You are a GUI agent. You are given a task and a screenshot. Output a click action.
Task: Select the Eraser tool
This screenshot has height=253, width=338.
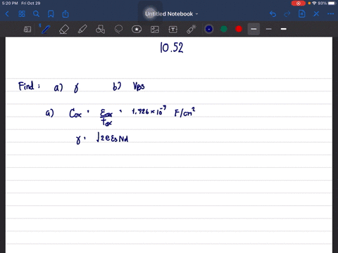point(64,30)
